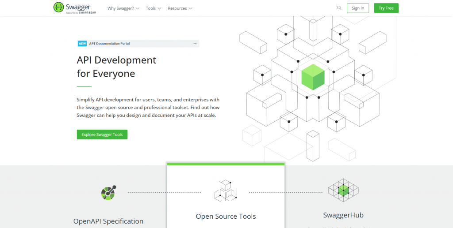Select the OpenAPI Specification heading
This screenshot has height=228, width=453.
pos(108,221)
